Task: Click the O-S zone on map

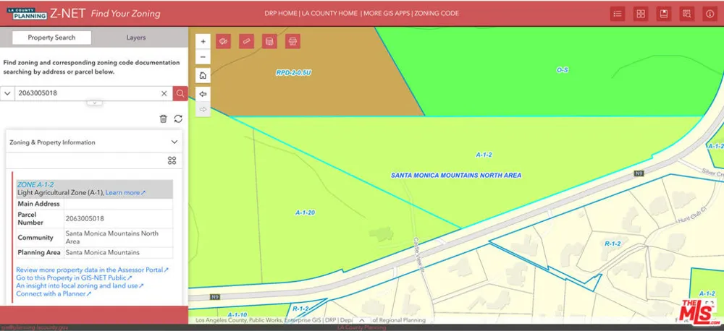Action: tap(562, 70)
